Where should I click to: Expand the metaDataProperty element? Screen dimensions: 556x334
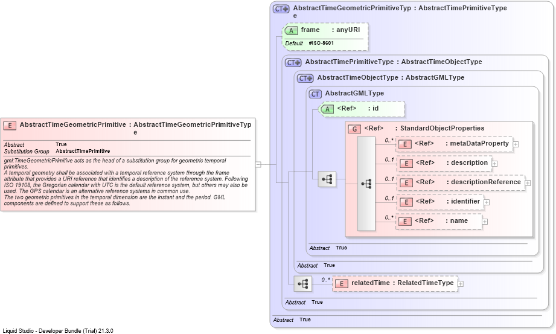click(516, 144)
